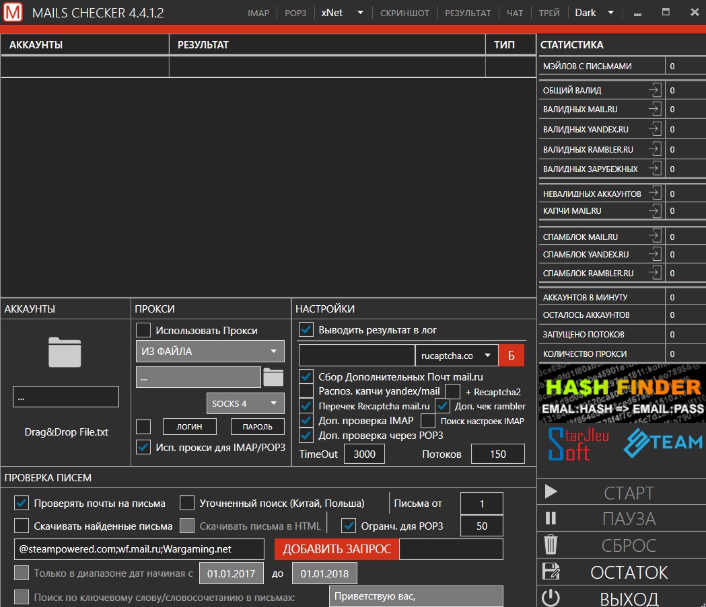The width and height of the screenshot is (706, 607).
Task: Click export icon beside СПАМБЛОК MAIL.RU
Action: [654, 236]
